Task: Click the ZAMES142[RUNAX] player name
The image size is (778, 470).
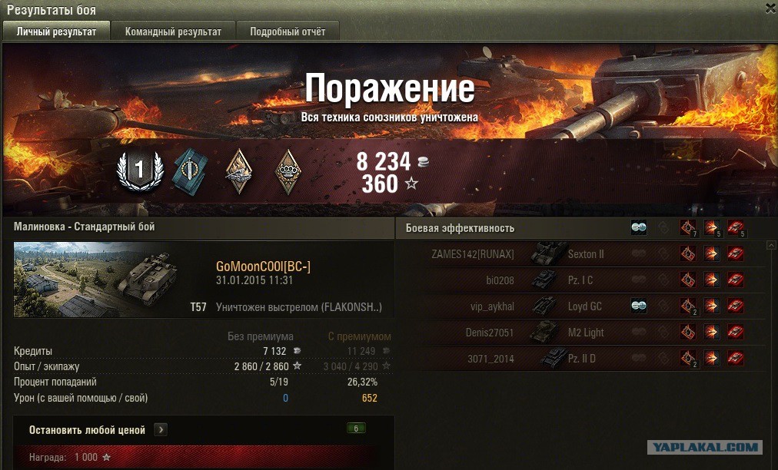Action: (x=472, y=254)
